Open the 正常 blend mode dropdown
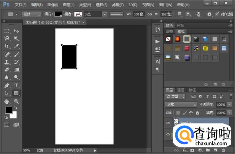Screen dimensions: 235x154 [x=181, y=104]
